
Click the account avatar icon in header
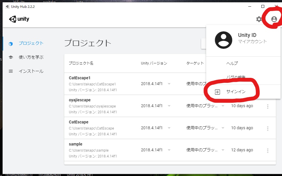[274, 19]
